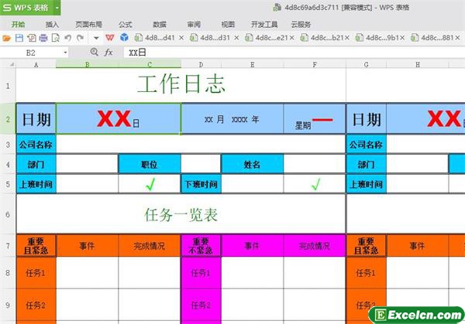Open the quick access toolbar customize arrow
The image size is (465, 324).
(96, 38)
